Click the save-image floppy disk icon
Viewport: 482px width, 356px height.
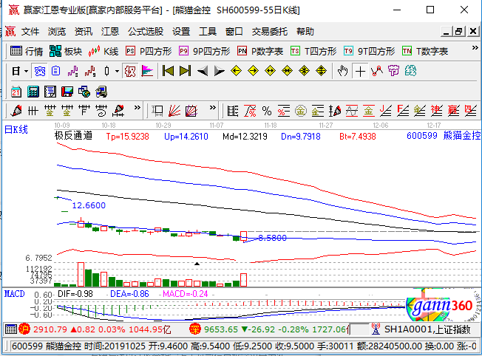(x=67, y=92)
